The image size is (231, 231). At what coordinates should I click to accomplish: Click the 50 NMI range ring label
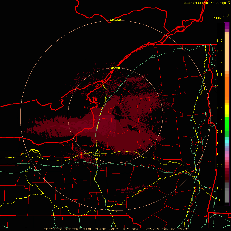115,68
